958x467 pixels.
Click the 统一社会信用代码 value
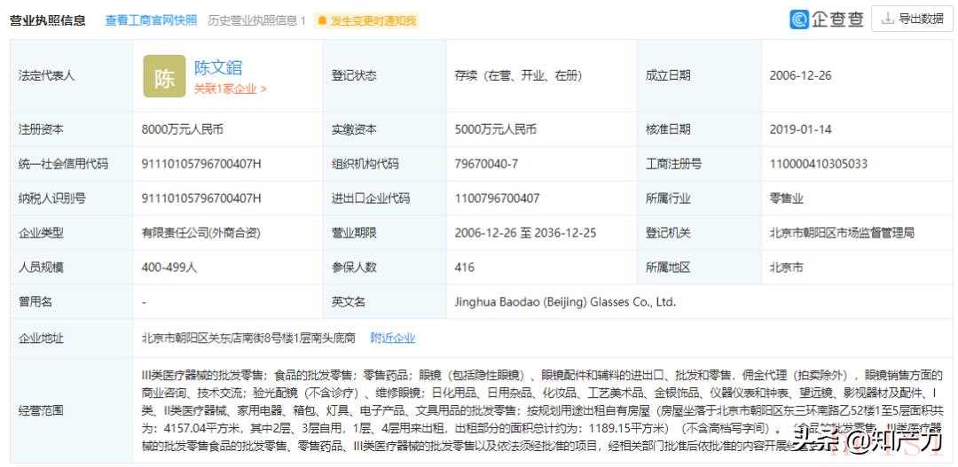(201, 164)
